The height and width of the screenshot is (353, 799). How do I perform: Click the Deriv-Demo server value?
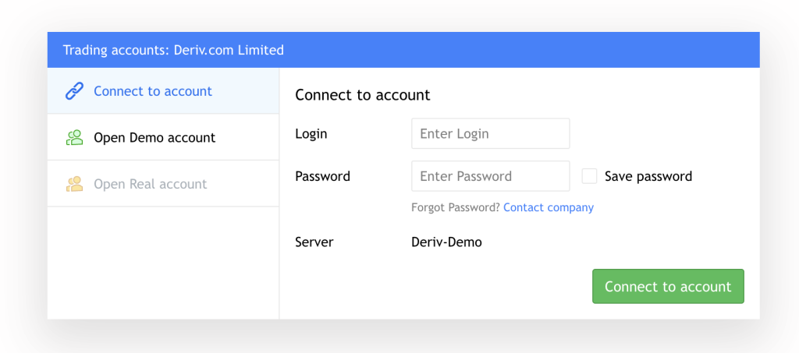(446, 242)
